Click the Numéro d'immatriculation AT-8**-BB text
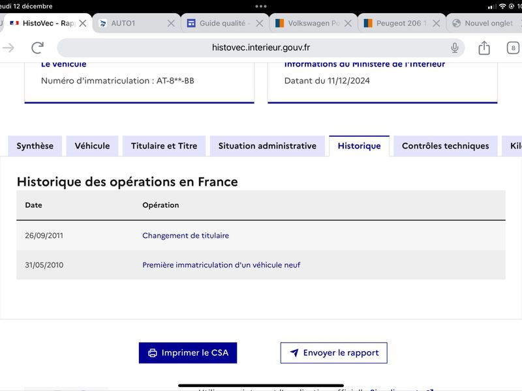 [x=117, y=81]
